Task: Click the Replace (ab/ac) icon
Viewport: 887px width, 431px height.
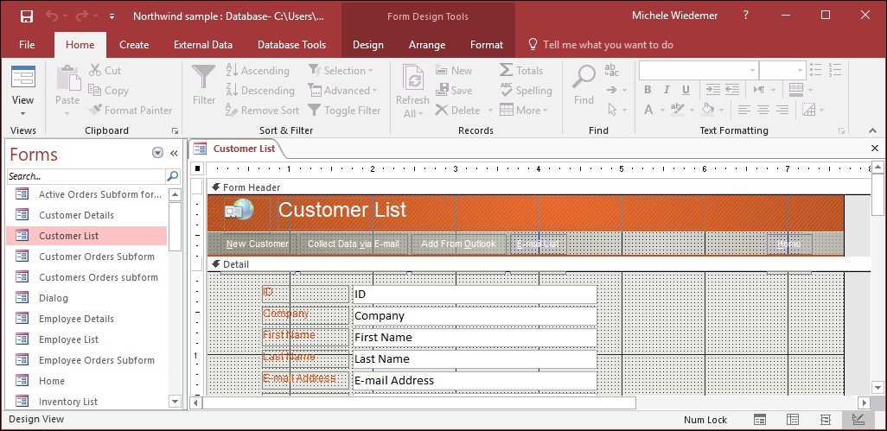Action: (x=612, y=70)
